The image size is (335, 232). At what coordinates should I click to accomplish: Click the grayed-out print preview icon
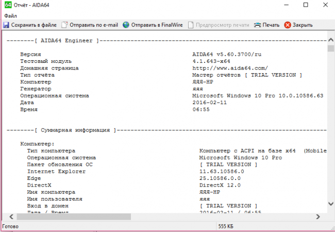[192, 25]
